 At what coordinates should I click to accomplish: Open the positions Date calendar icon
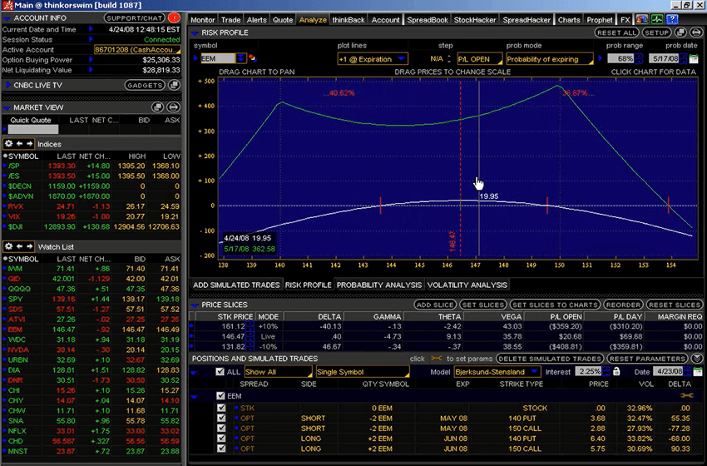coord(698,372)
